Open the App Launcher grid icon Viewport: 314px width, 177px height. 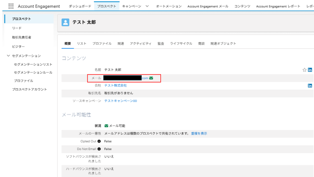pyautogui.click(x=11, y=6)
